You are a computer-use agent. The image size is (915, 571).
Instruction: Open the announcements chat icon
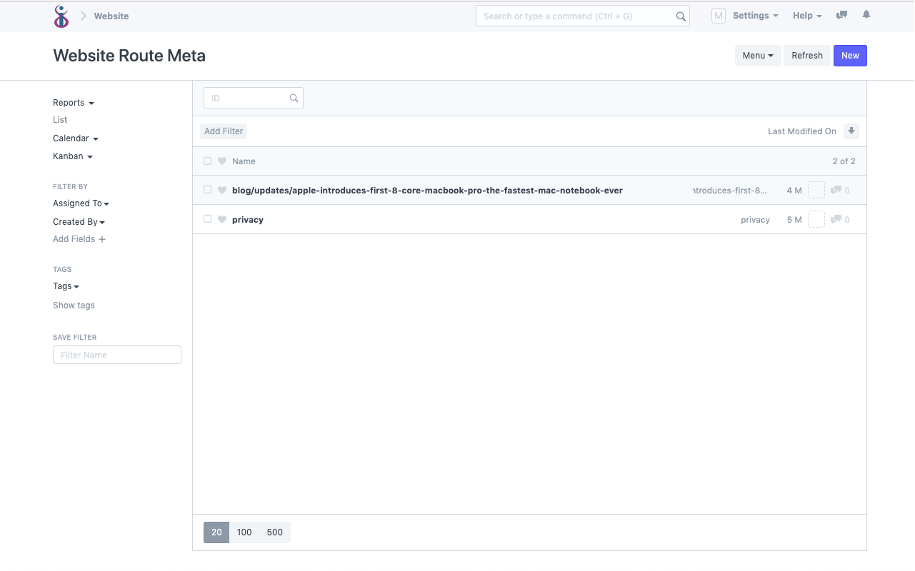coord(841,14)
